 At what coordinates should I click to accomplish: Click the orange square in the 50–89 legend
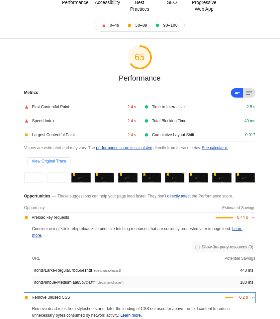pos(130,25)
